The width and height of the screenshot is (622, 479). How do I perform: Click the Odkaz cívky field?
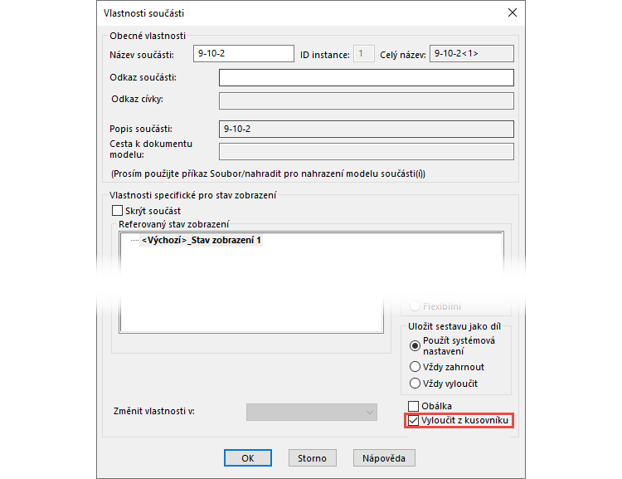pos(366,100)
